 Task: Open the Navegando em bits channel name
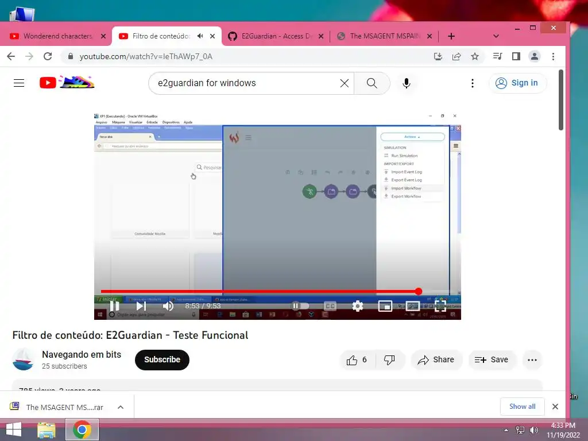(x=82, y=354)
